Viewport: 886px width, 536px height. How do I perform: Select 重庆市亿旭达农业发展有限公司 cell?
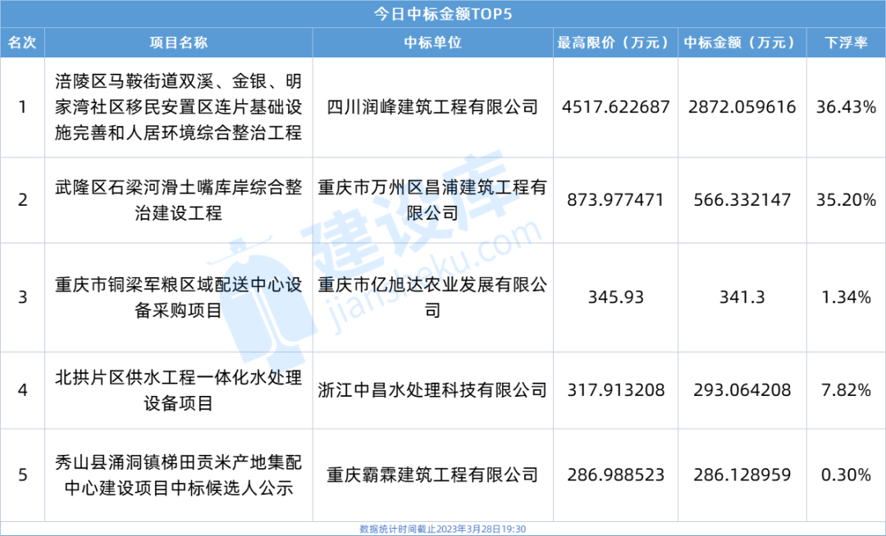pyautogui.click(x=432, y=297)
